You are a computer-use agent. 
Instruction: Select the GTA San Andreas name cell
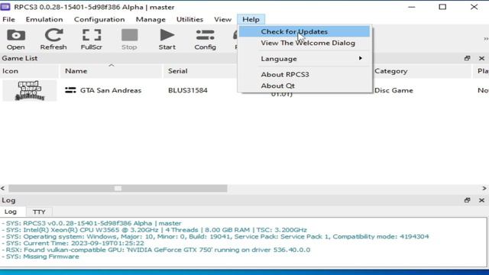[111, 90]
